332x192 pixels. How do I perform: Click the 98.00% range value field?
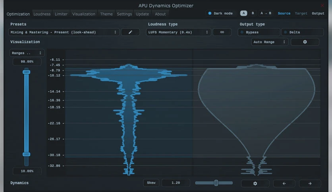[27, 61]
